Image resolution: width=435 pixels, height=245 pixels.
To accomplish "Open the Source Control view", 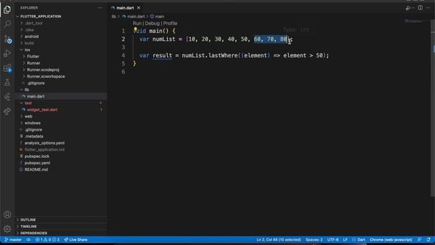I will [x=7, y=39].
